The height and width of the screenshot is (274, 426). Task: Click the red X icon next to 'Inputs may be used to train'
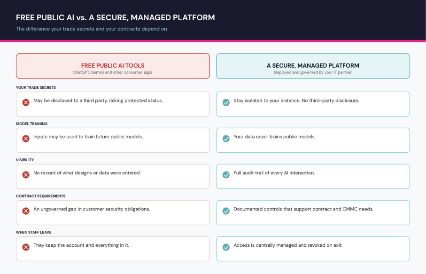pyautogui.click(x=26, y=139)
